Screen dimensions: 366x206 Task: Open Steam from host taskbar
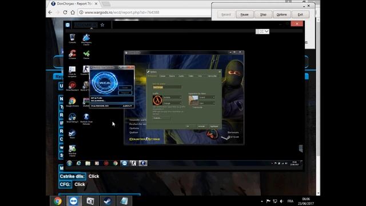pos(108,201)
